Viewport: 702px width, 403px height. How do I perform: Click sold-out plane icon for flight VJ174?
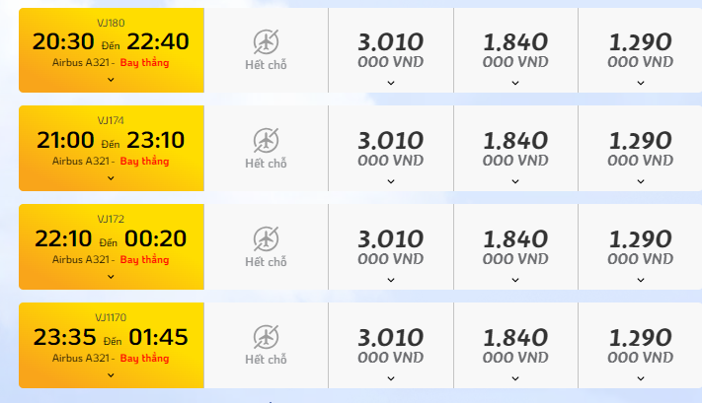(x=266, y=140)
